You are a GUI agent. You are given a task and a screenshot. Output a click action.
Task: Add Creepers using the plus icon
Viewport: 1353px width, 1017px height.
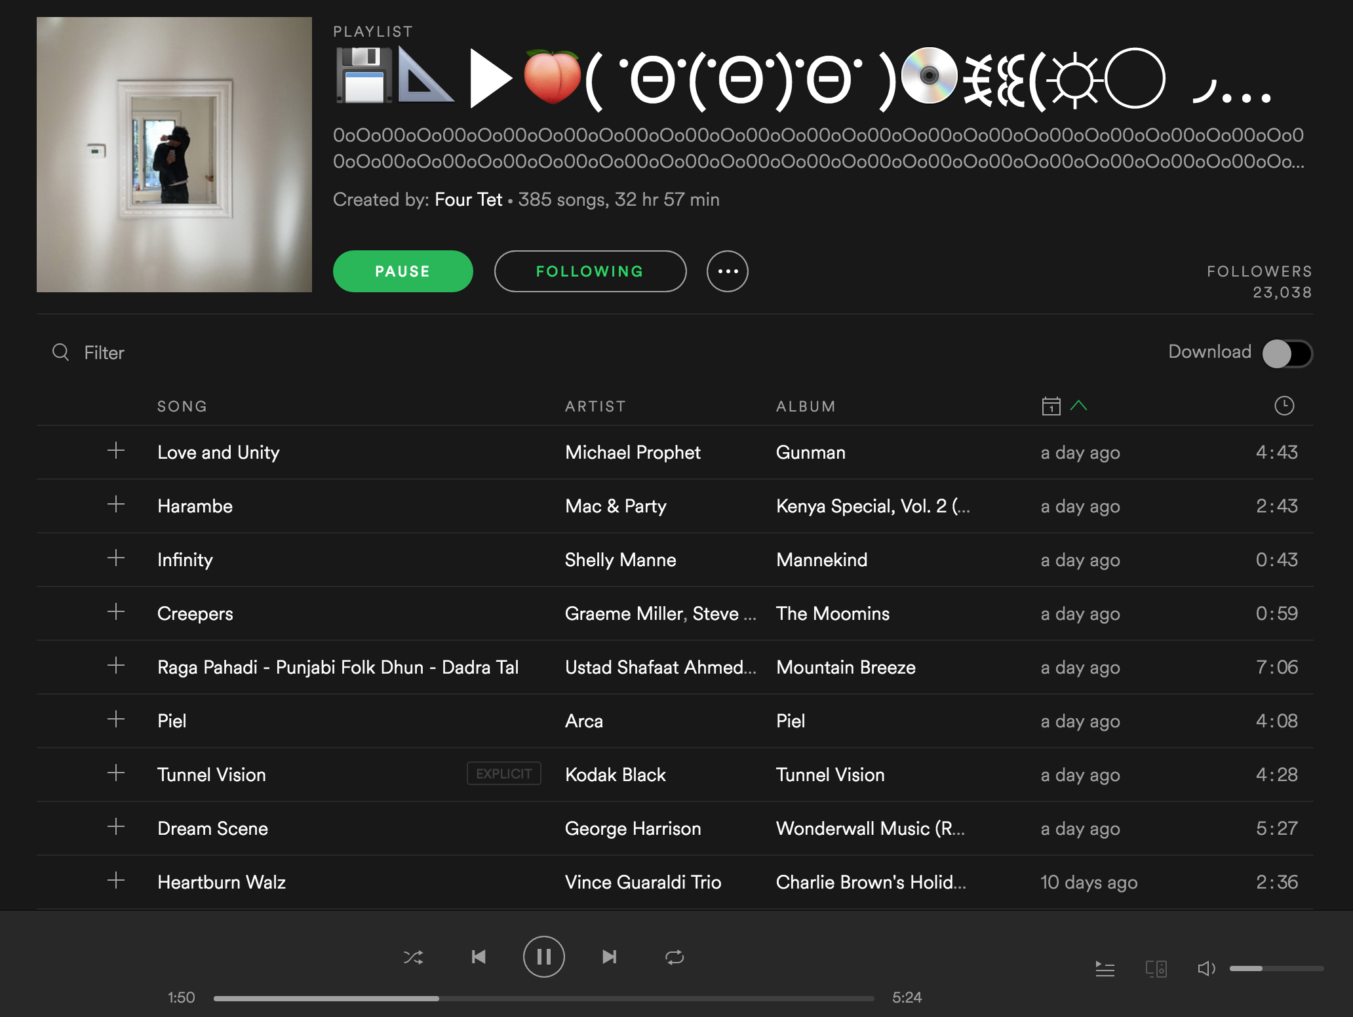coord(116,612)
